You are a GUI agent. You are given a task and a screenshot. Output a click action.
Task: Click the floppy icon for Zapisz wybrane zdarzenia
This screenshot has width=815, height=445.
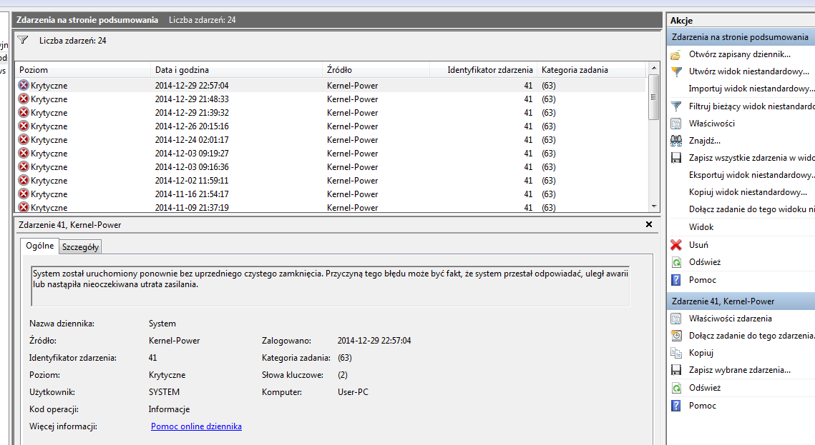675,370
